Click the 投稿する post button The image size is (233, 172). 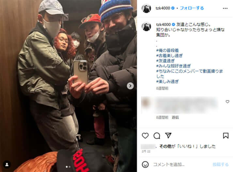coord(221,164)
